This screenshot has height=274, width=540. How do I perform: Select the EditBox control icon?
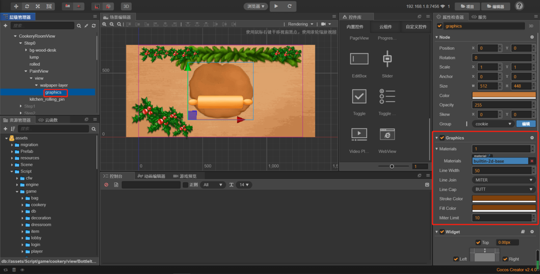[359, 59]
